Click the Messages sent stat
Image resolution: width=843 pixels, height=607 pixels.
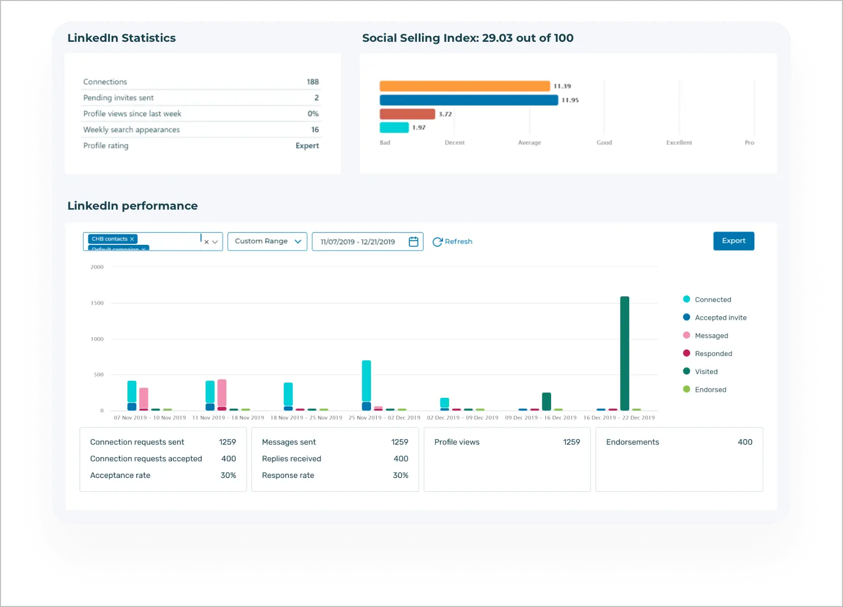335,442
